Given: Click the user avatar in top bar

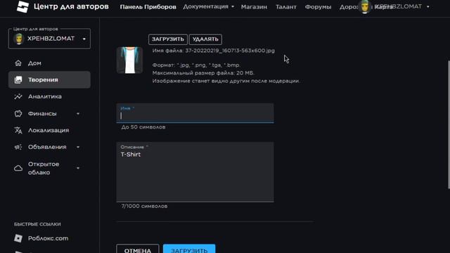Looking at the screenshot, I should pos(365,6).
